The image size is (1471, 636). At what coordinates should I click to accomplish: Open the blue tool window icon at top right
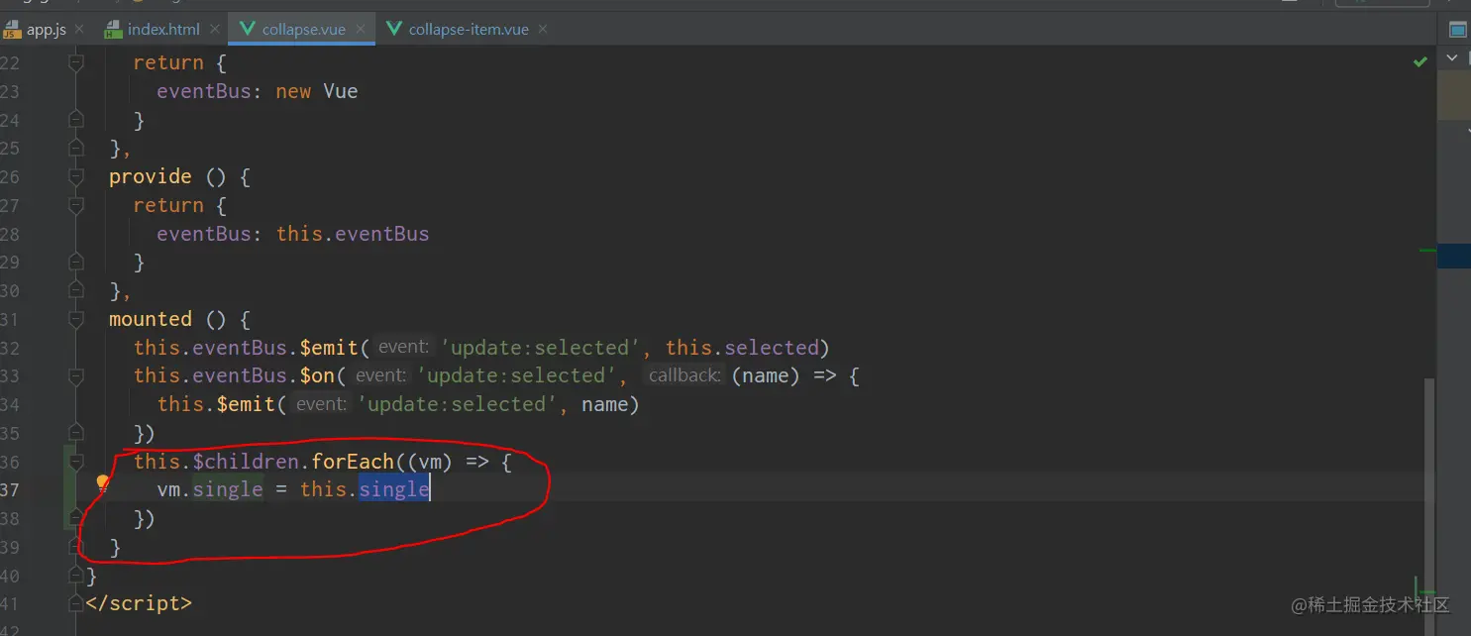pos(1457,30)
